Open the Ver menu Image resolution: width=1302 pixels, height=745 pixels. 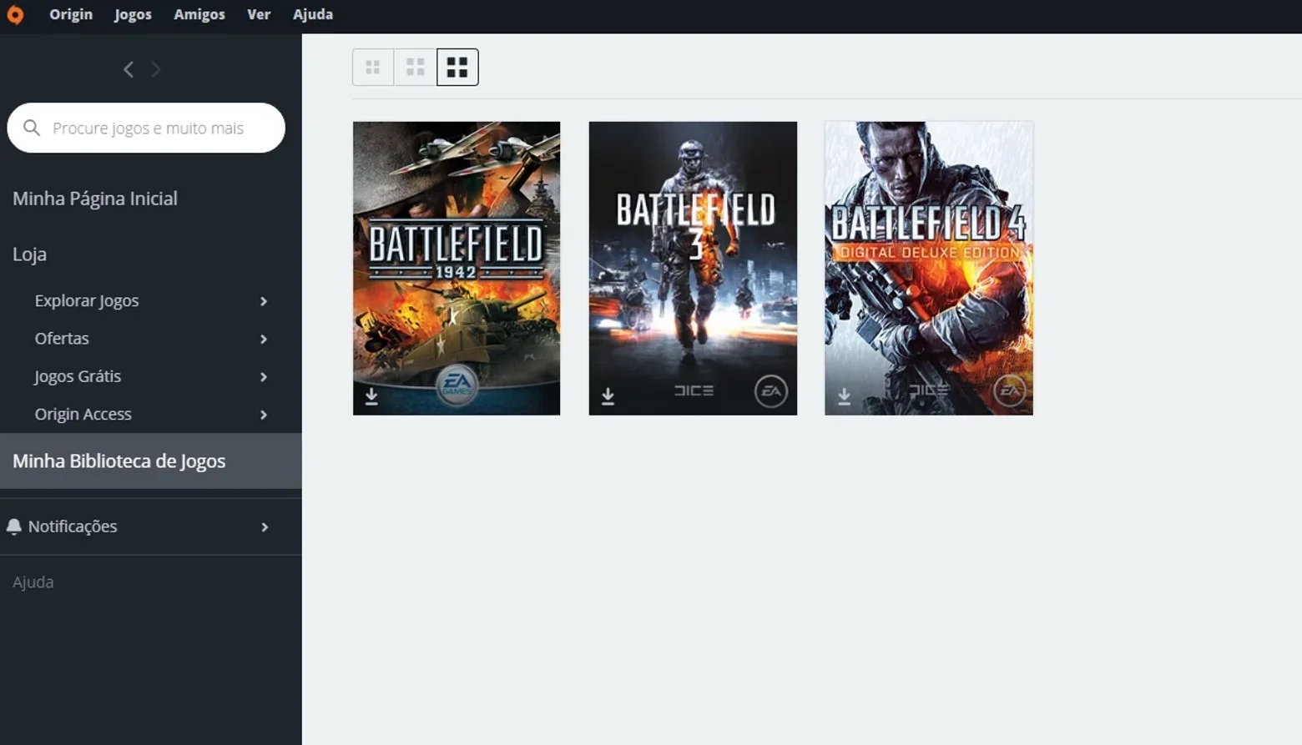coord(259,14)
